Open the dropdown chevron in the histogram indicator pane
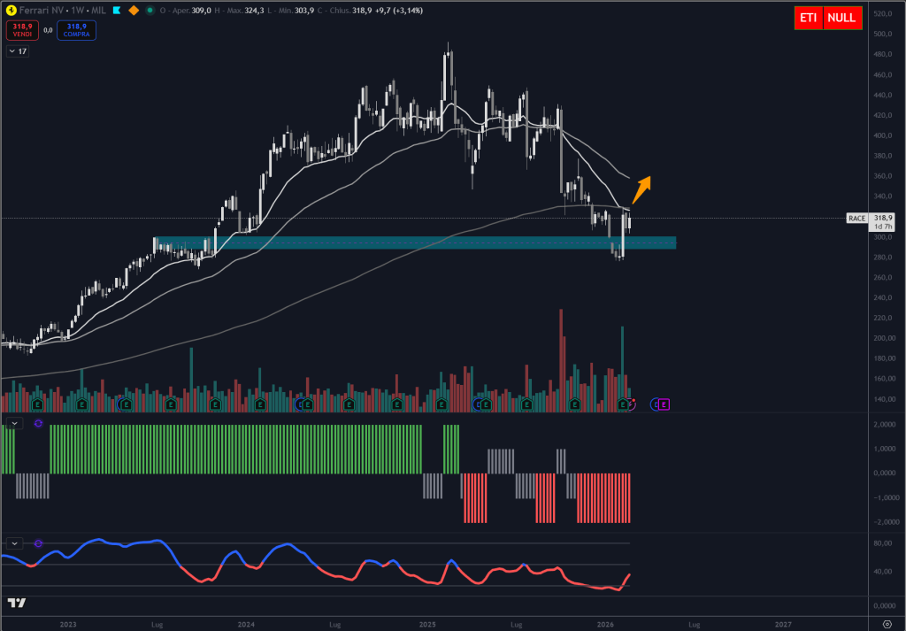 [x=13, y=422]
